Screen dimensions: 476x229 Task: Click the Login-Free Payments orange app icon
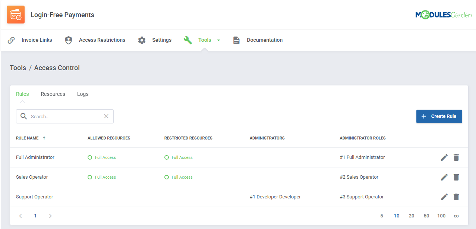tap(16, 15)
